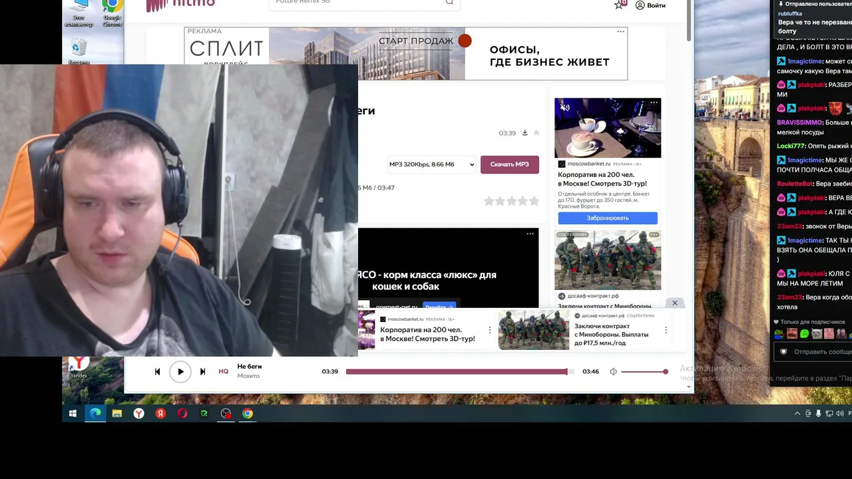
Task: Open Этот компьютер desktop icon
Action: coord(79,13)
